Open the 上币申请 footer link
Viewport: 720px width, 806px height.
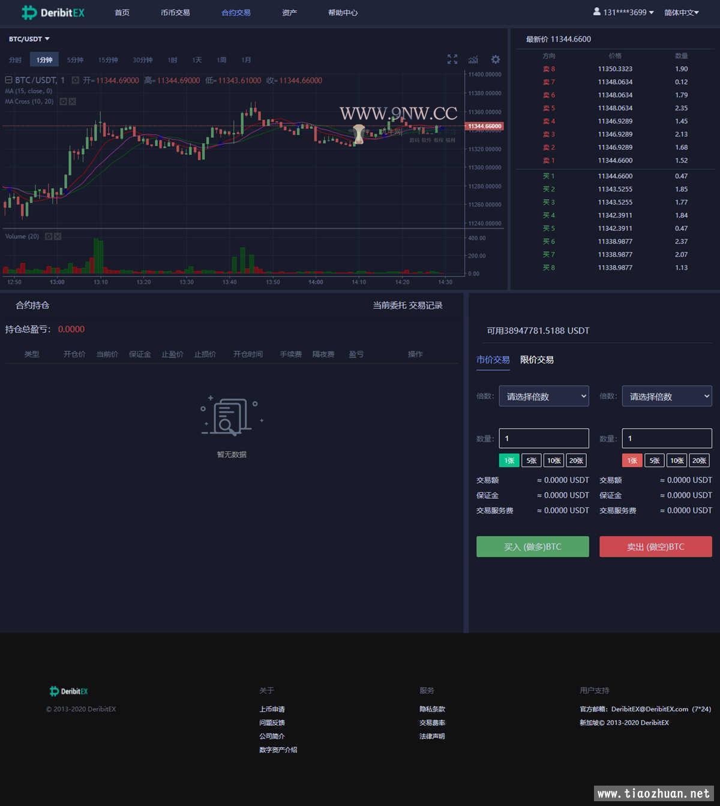(x=272, y=709)
